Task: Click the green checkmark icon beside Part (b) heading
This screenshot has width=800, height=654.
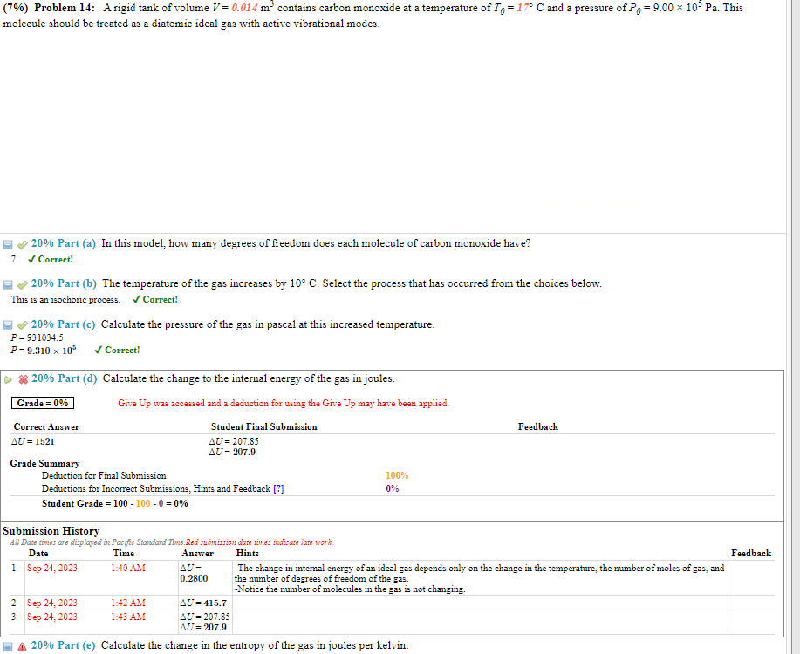Action: 22,283
